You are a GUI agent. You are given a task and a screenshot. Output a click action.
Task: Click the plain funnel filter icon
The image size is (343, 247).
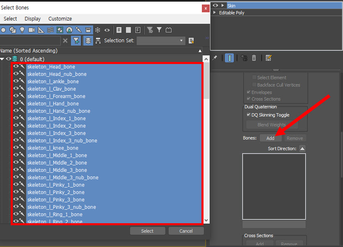159,30
